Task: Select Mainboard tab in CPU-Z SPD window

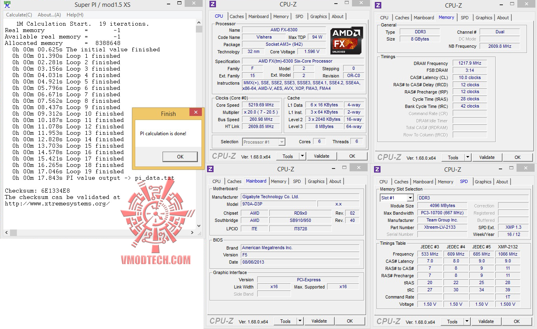Action: pos(423,182)
